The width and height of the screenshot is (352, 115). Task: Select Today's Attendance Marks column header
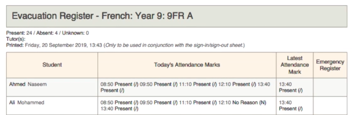tap(187, 65)
